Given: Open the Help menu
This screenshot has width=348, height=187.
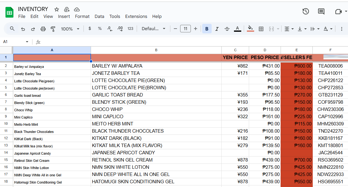Looking at the screenshot, I should tap(157, 16).
